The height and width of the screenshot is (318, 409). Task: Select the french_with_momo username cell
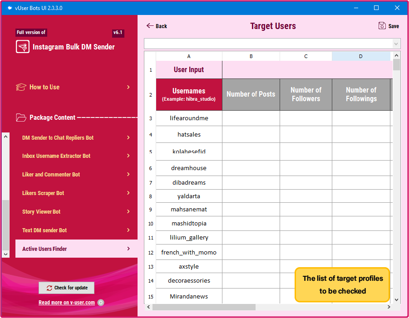pyautogui.click(x=189, y=252)
